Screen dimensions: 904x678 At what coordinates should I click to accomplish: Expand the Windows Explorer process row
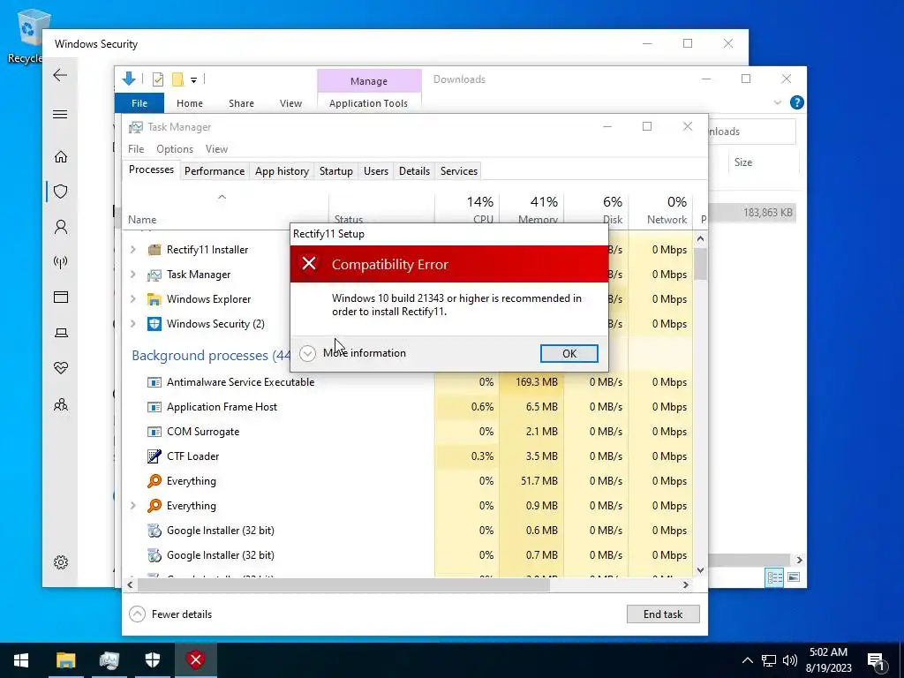click(x=133, y=299)
